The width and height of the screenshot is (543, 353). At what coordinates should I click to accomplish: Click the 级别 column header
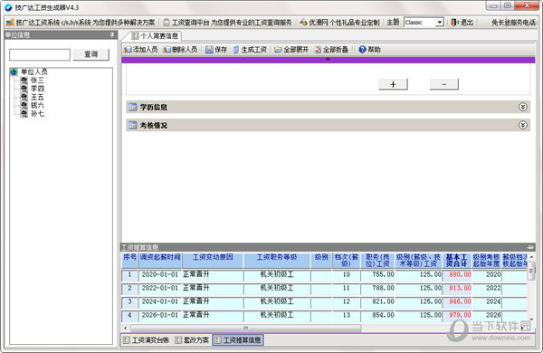point(321,261)
